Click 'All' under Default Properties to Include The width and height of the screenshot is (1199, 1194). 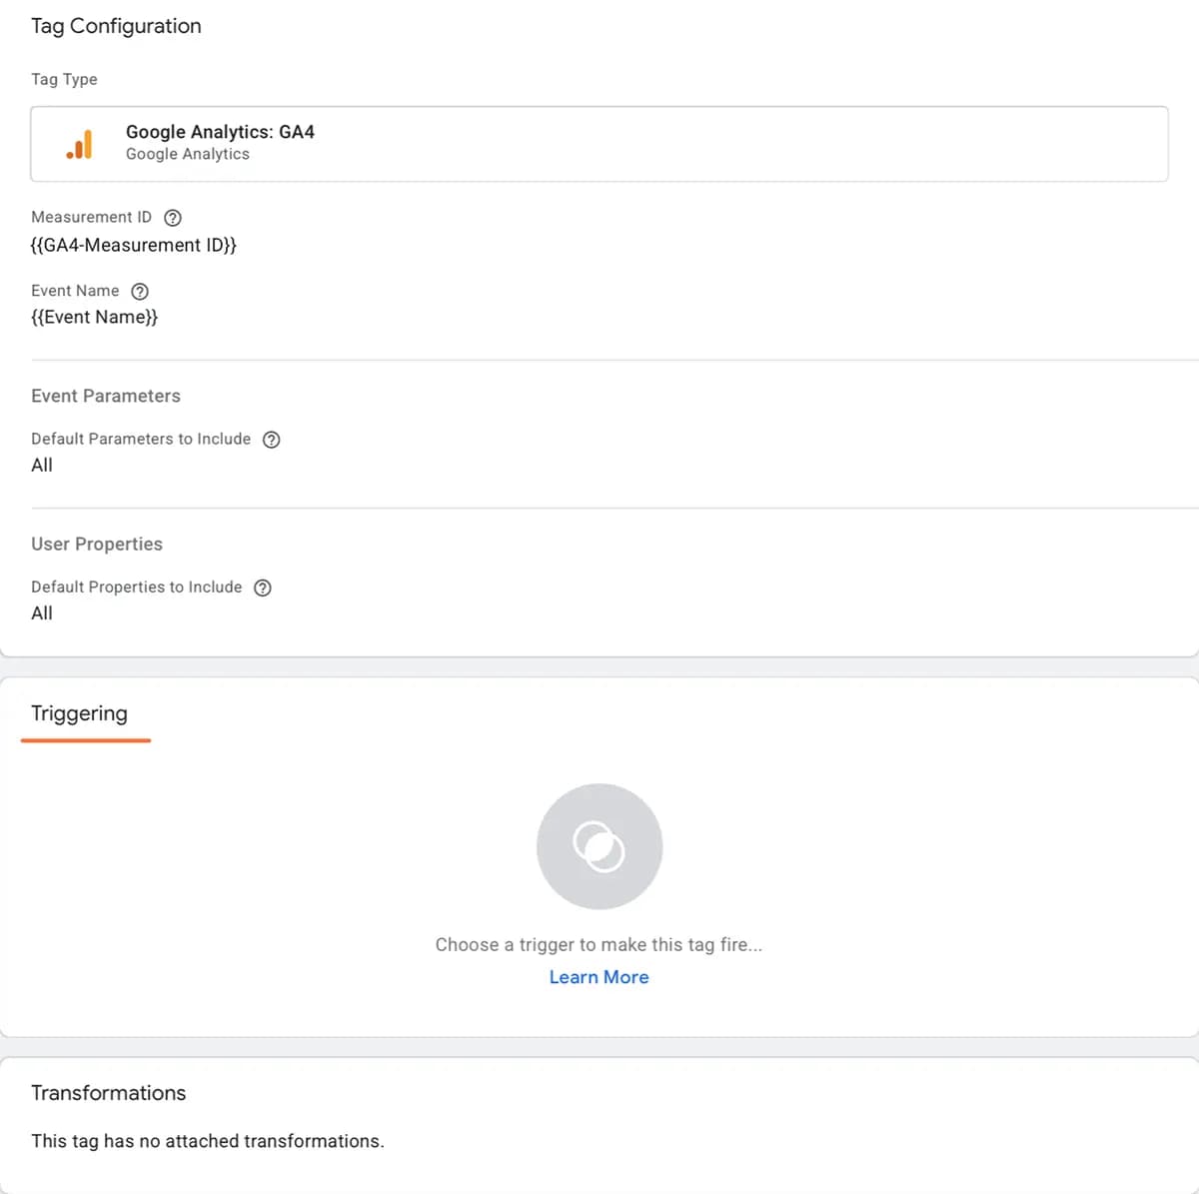[42, 612]
